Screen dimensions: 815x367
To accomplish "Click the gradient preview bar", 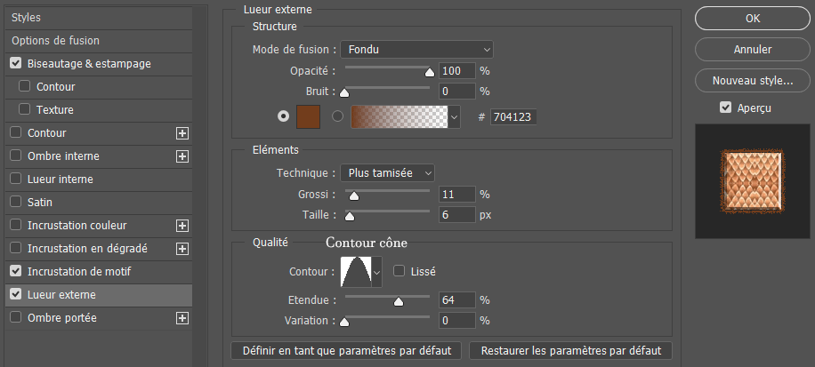I will coord(399,116).
